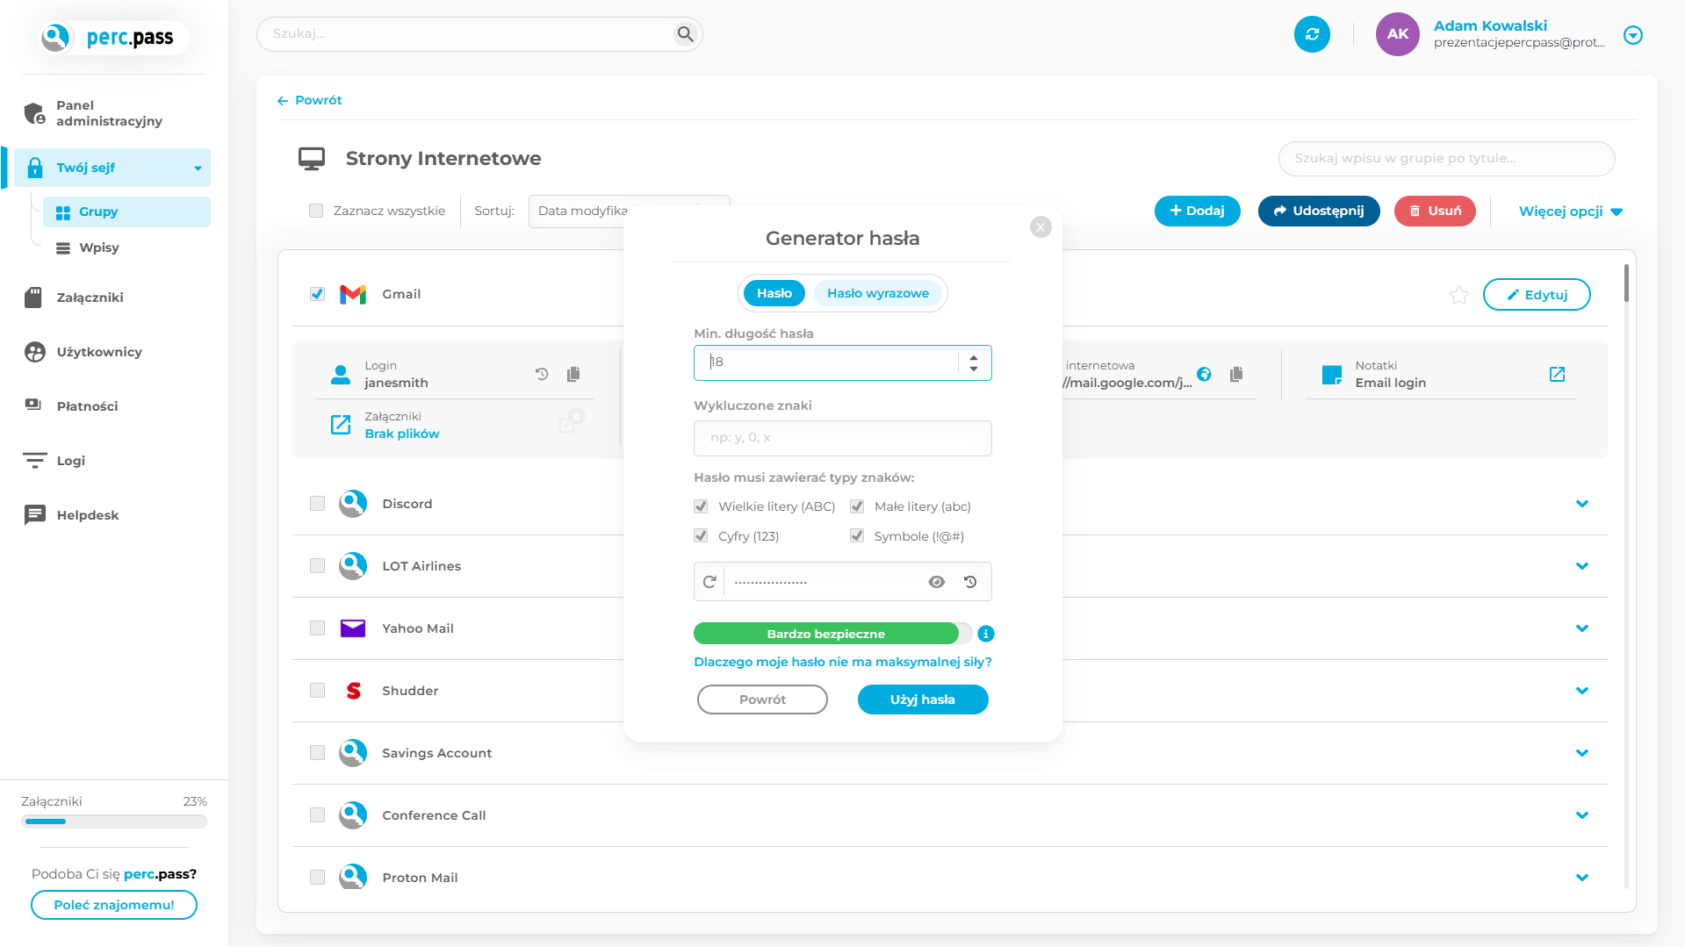Show generated password with eye icon

click(937, 582)
